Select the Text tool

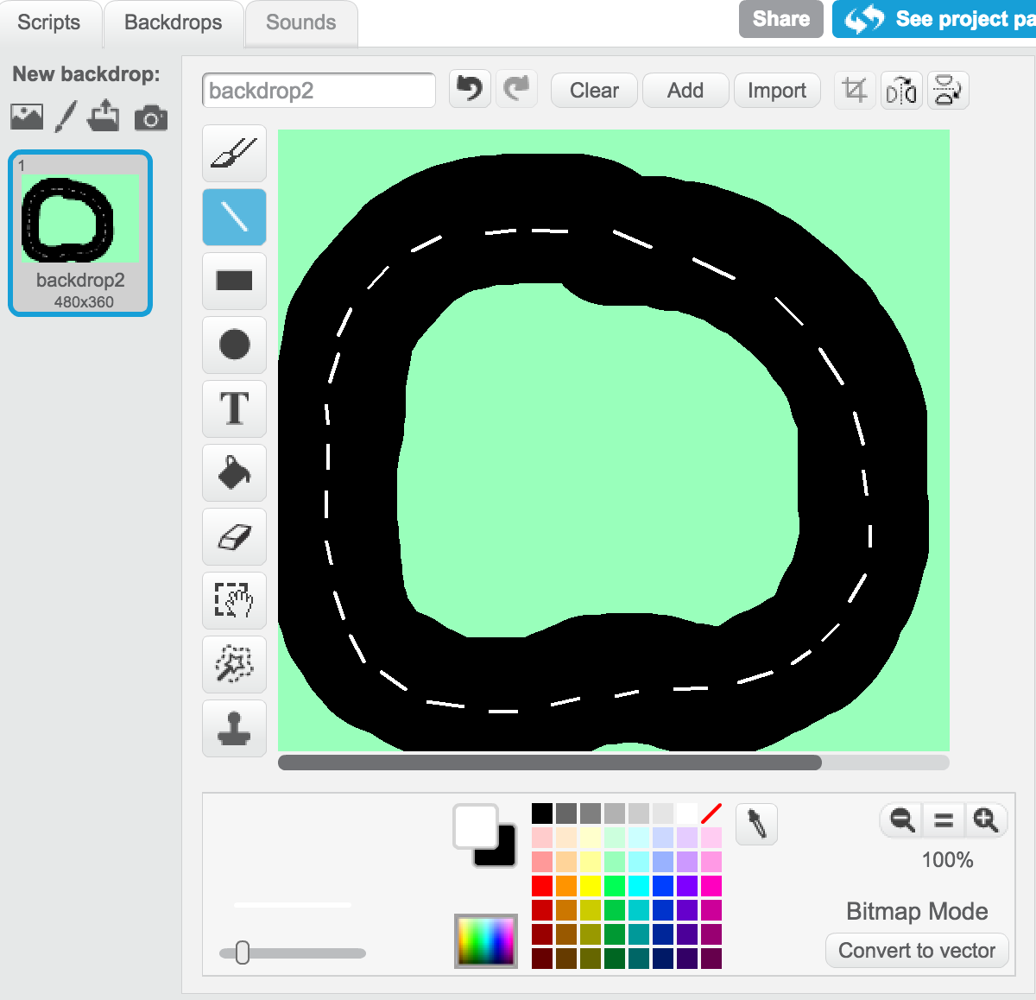coord(234,408)
